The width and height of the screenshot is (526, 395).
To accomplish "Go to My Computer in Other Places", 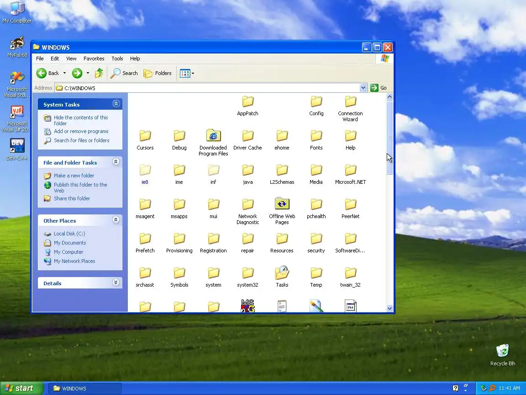I will point(68,252).
